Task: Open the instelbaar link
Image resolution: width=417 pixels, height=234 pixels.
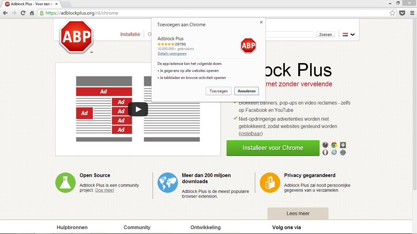Action: click(x=251, y=133)
